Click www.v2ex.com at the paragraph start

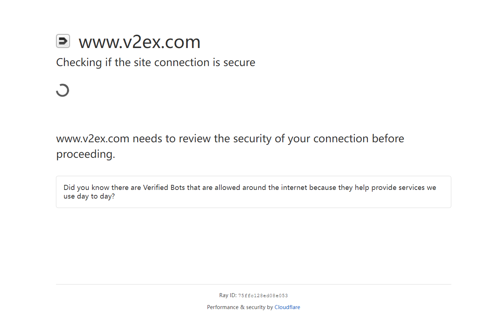coord(93,139)
